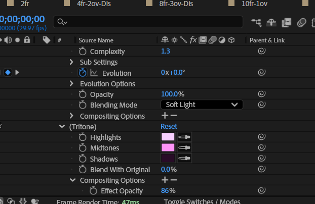Go to next Evolution keyframe arrow
315x204 pixels.
point(17,73)
